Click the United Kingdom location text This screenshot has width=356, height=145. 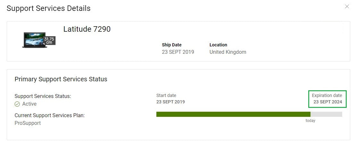pyautogui.click(x=228, y=52)
